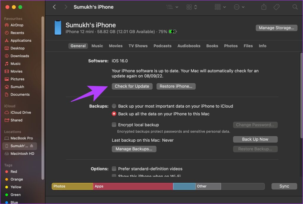Enable Encrypt local backup
This screenshot has height=204, width=303.
(x=114, y=125)
